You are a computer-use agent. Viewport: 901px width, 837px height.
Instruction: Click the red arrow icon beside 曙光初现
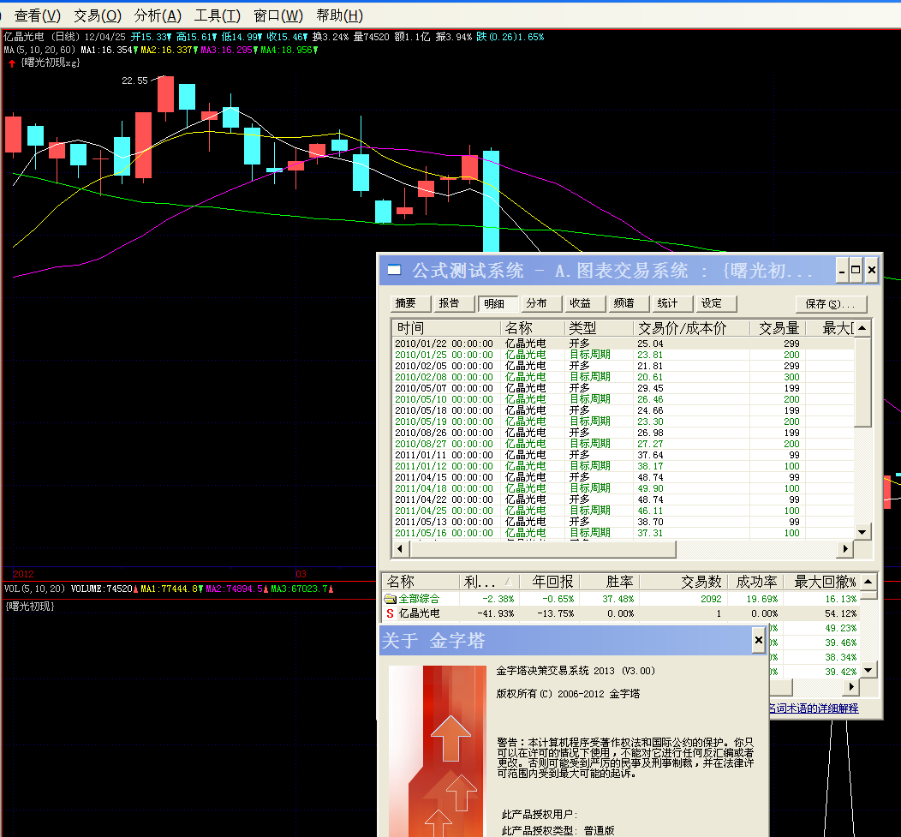(x=12, y=63)
